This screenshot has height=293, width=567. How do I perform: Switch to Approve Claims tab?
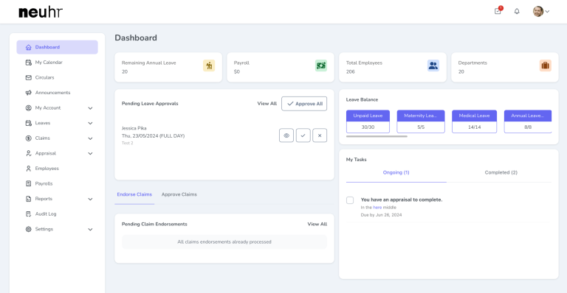tap(179, 194)
